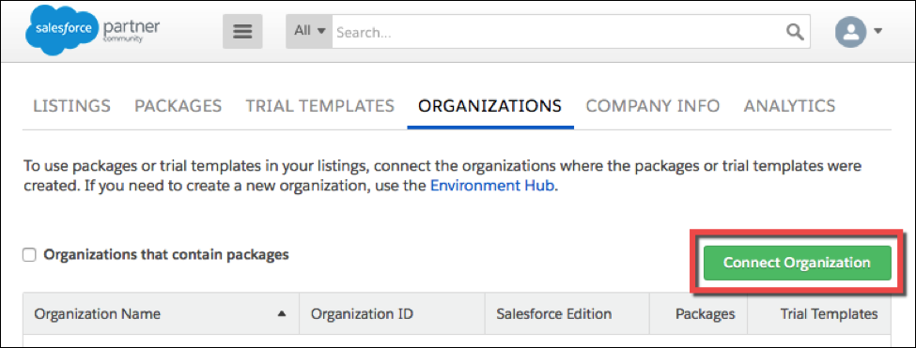Click the magnifying glass search icon
Viewport: 916px width, 348px height.
coord(795,32)
